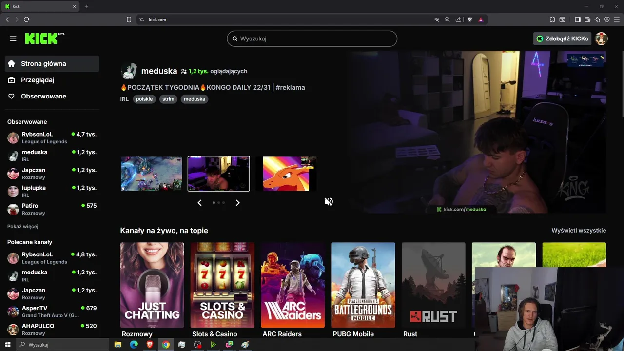This screenshot has width=624, height=351.
Task: Open Brave Wallet icon
Action: [587, 19]
